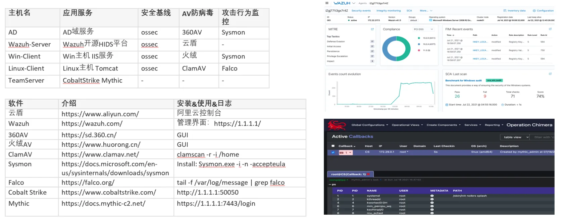Click the Benchmark for Windows audit link
This screenshot has width=566, height=219.
point(463,81)
